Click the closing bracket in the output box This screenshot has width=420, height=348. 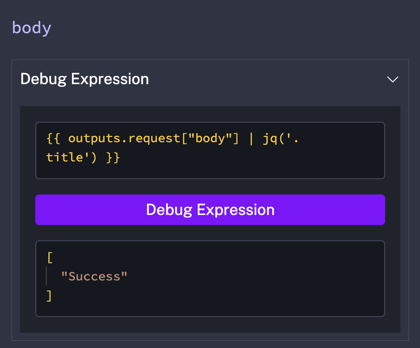tap(49, 295)
